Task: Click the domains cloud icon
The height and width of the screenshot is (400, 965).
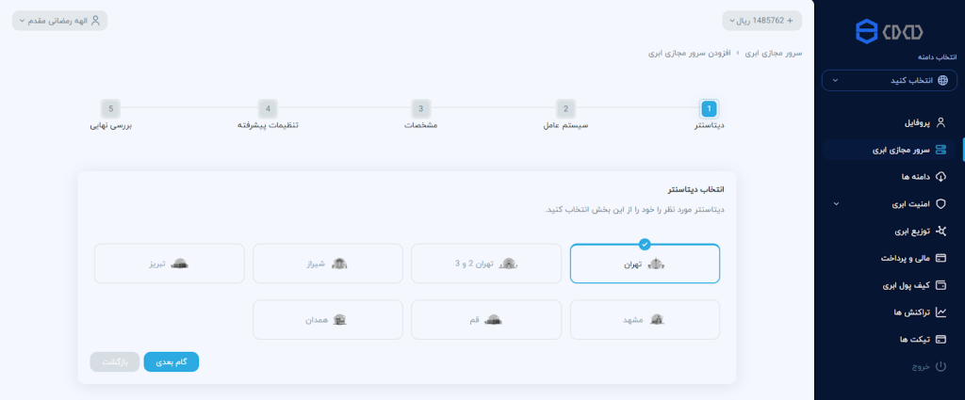Action: tap(940, 176)
